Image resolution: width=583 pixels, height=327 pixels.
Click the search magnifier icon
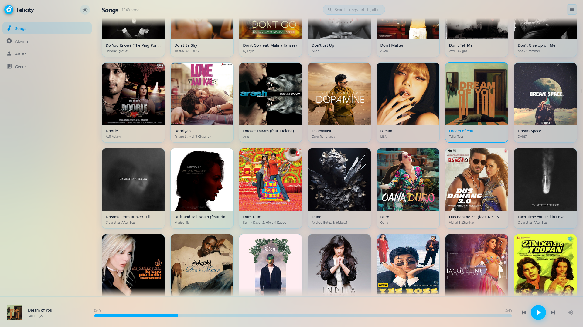[330, 10]
